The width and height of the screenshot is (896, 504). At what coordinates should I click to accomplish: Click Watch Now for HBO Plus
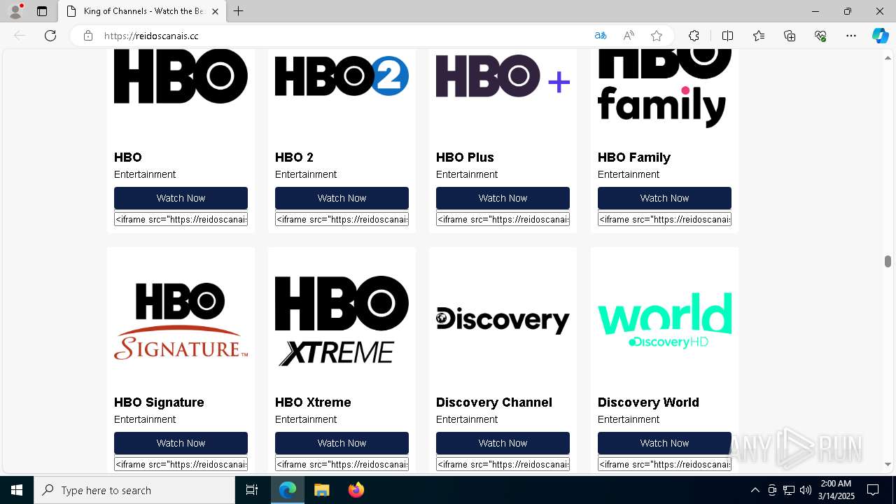(x=503, y=198)
